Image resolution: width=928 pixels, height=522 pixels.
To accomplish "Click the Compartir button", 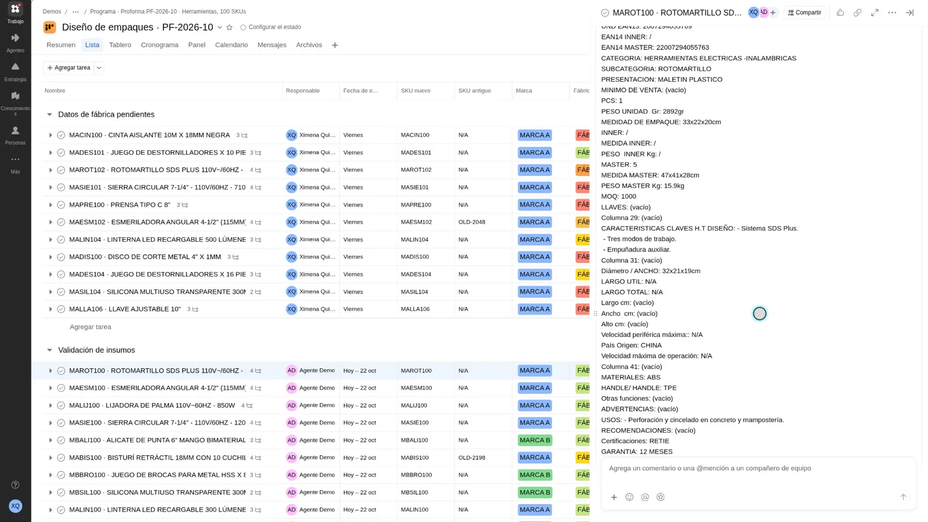I will pos(804,13).
